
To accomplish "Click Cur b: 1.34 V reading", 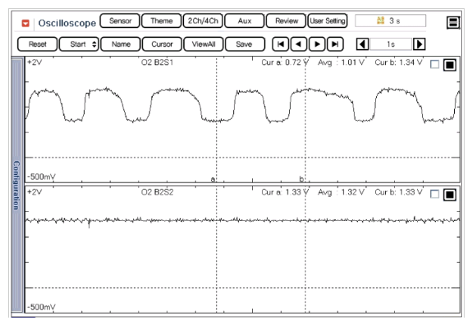I will point(399,62).
